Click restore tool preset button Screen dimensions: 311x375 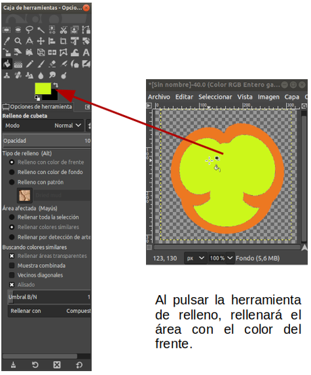pyautogui.click(x=35, y=365)
